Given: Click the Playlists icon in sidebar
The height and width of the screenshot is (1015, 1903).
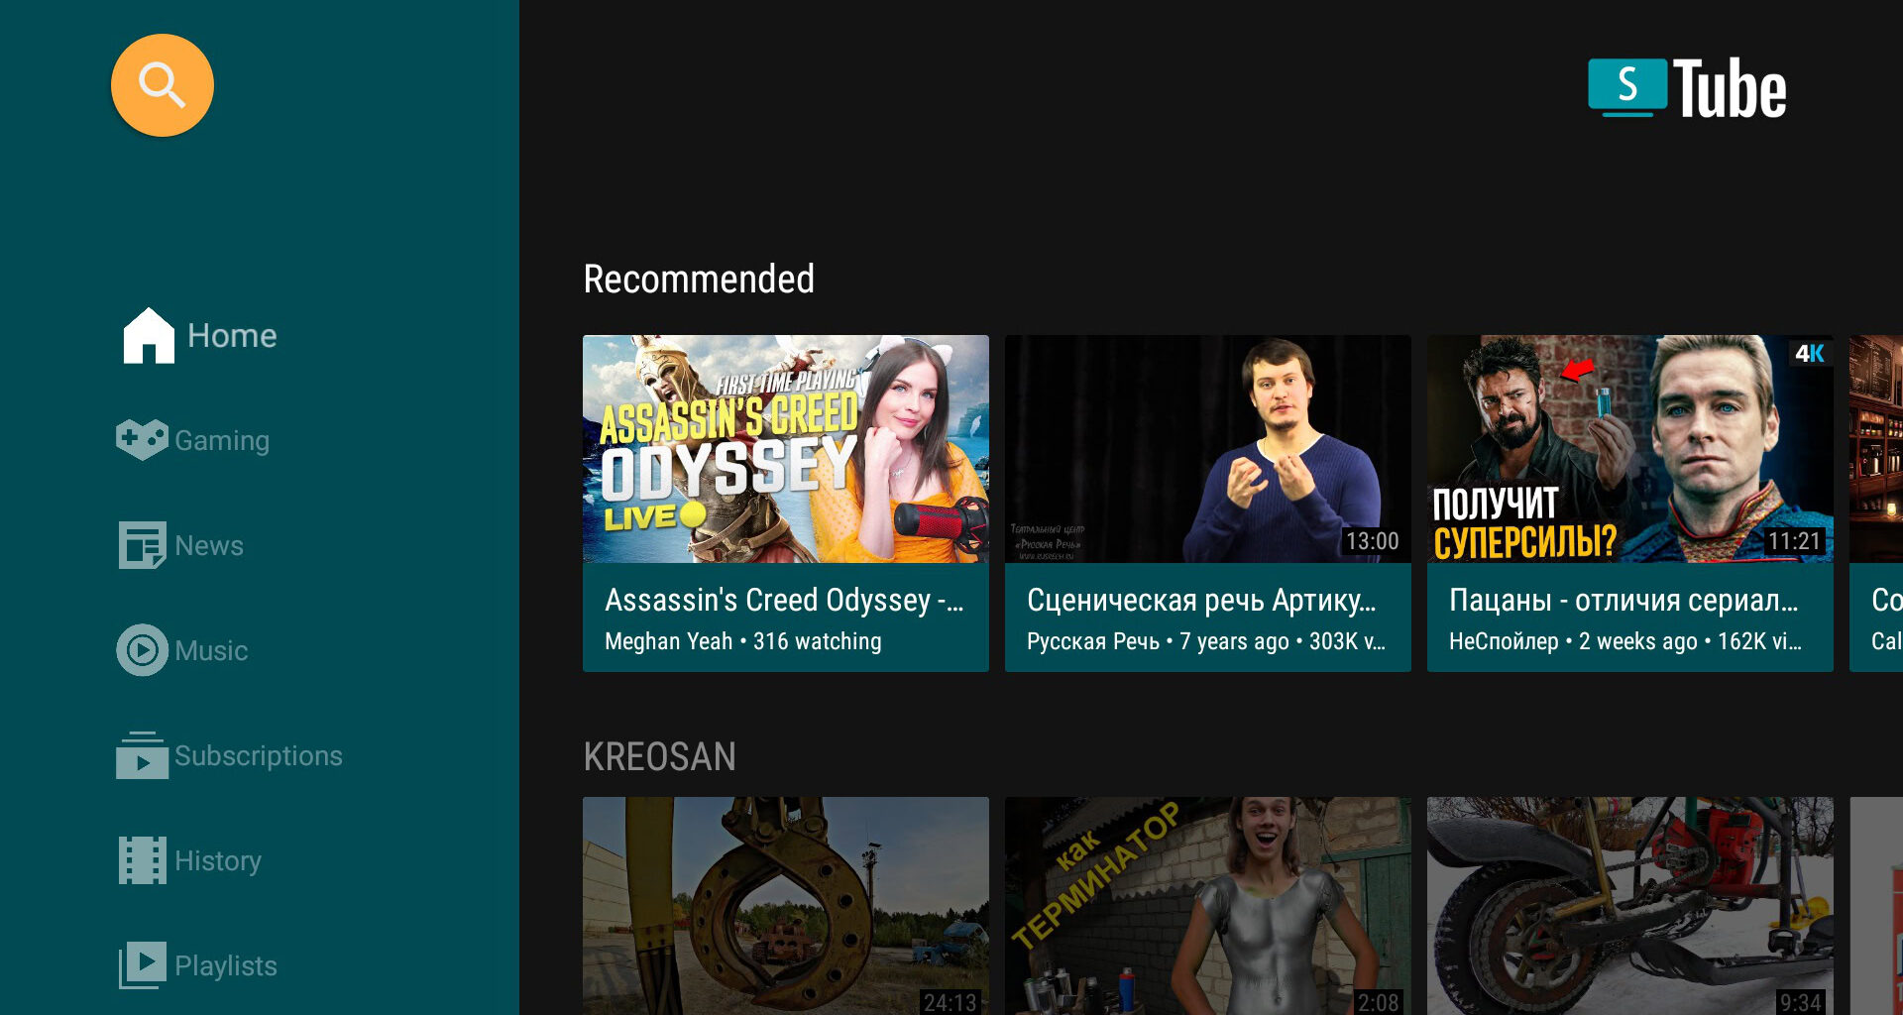Looking at the screenshot, I should coord(142,965).
